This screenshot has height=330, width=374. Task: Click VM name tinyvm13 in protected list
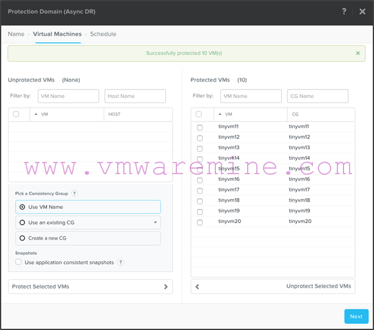click(x=229, y=147)
